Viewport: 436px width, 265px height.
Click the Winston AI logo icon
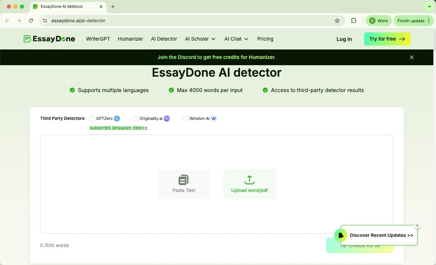click(x=214, y=118)
